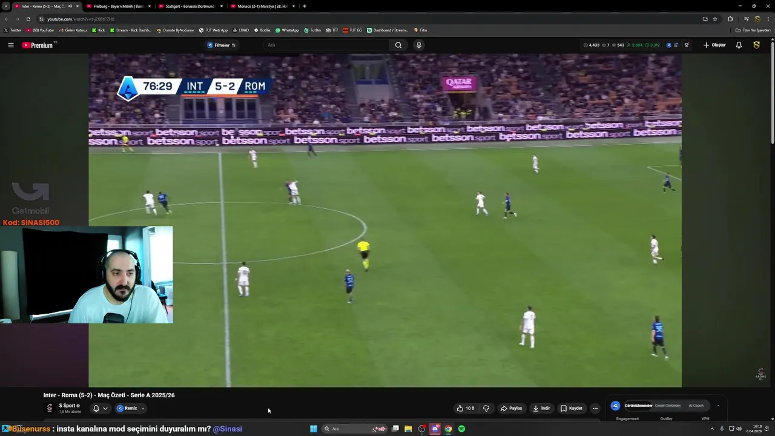Select the Görüntülenmeler tab in vidIQ panel
This screenshot has width=775, height=436.
pyautogui.click(x=638, y=406)
